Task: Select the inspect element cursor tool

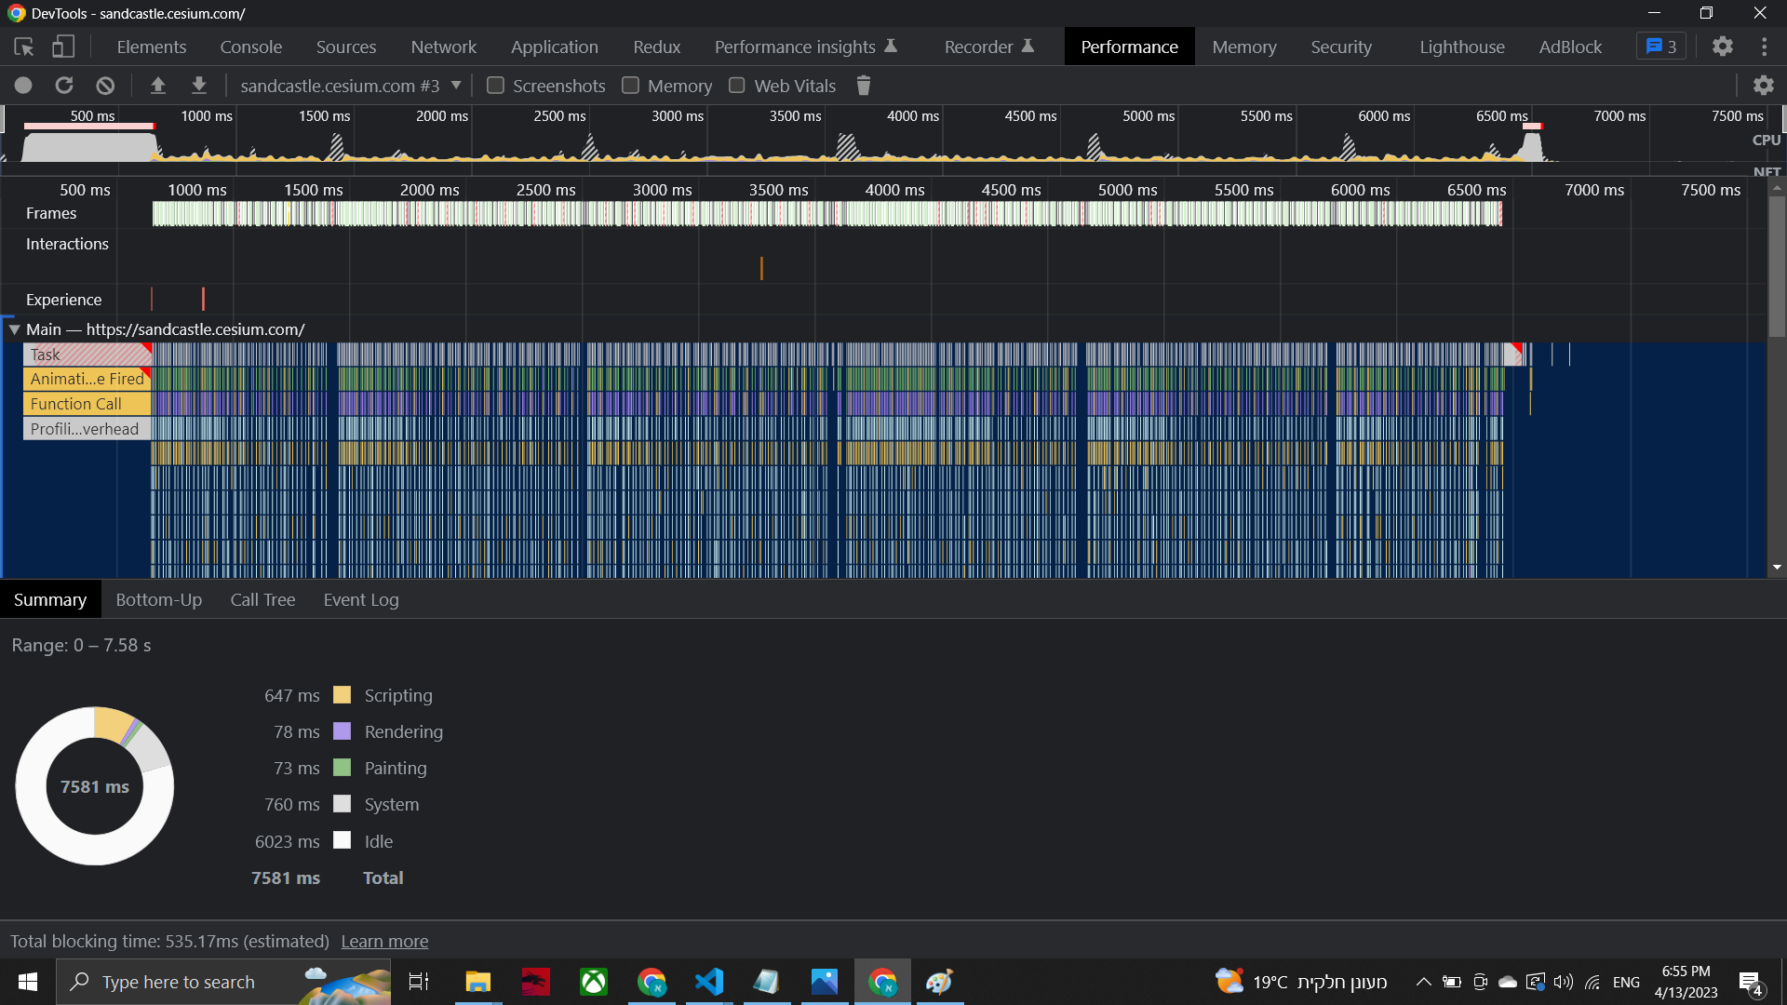Action: [x=22, y=46]
